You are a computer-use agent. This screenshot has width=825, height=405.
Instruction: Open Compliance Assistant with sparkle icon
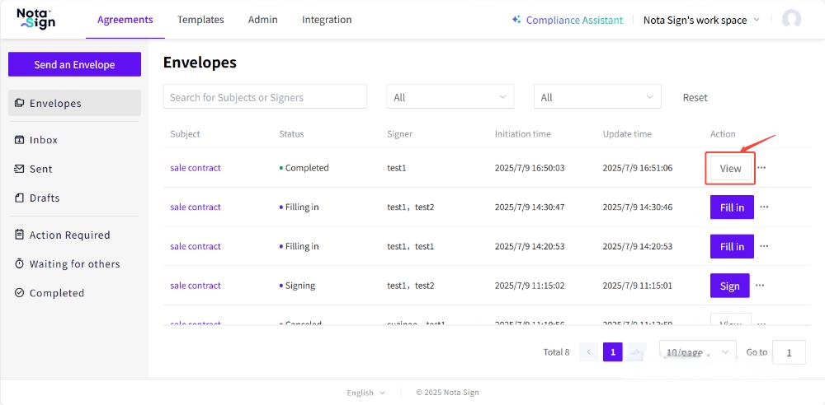pyautogui.click(x=567, y=20)
